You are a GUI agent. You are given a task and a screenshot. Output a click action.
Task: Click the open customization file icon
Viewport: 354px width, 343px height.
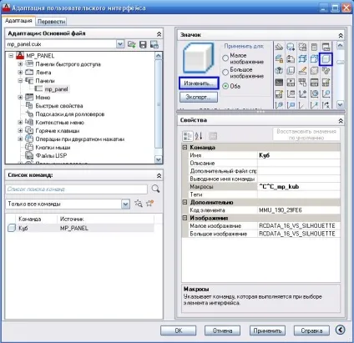(131, 44)
